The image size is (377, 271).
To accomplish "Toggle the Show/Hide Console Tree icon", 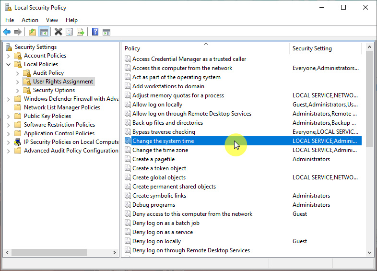I will (x=44, y=32).
